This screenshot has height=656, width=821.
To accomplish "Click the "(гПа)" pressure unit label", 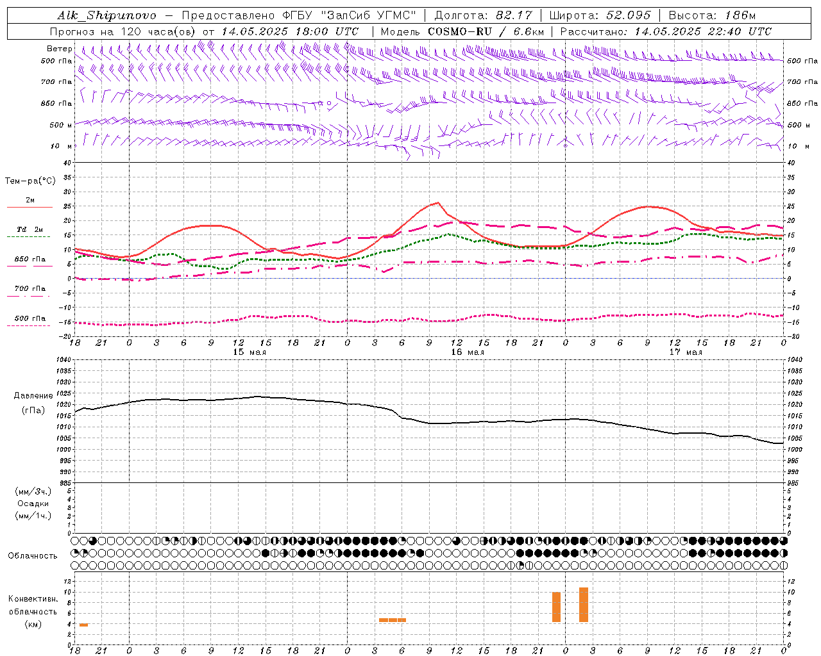I will point(33,411).
